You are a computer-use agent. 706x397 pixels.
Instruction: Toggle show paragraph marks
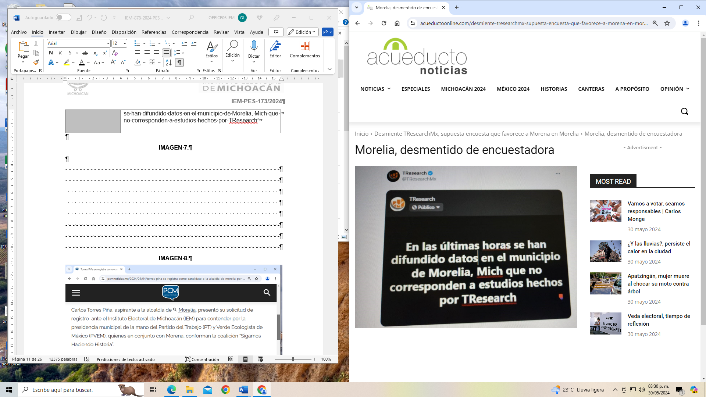pos(179,62)
